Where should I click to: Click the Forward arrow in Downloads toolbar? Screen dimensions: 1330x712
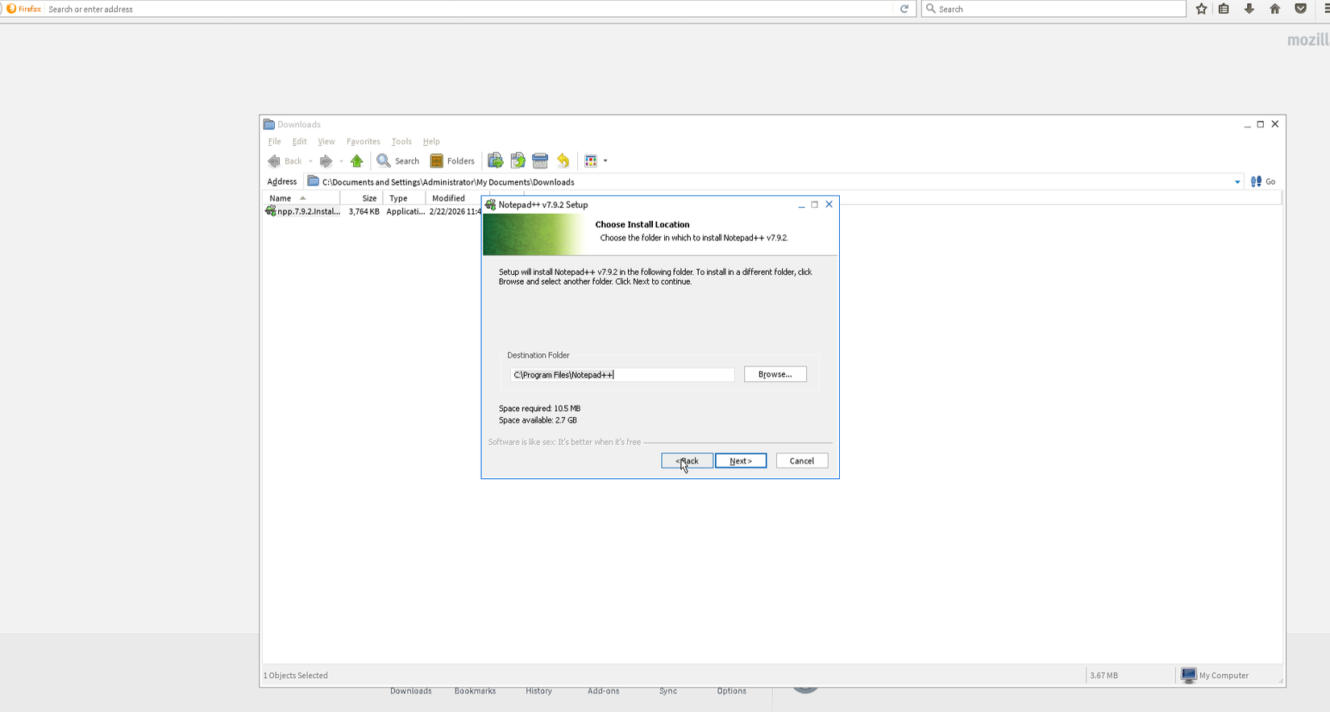pos(326,161)
